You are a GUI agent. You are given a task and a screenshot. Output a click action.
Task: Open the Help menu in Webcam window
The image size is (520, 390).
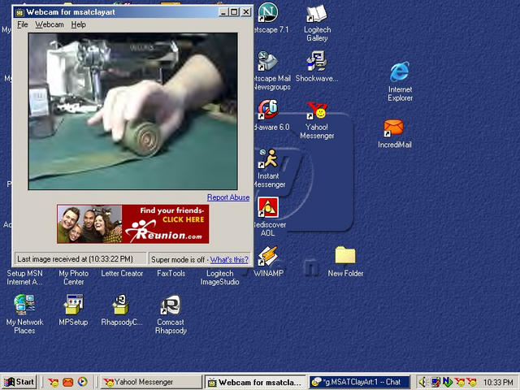(x=78, y=24)
